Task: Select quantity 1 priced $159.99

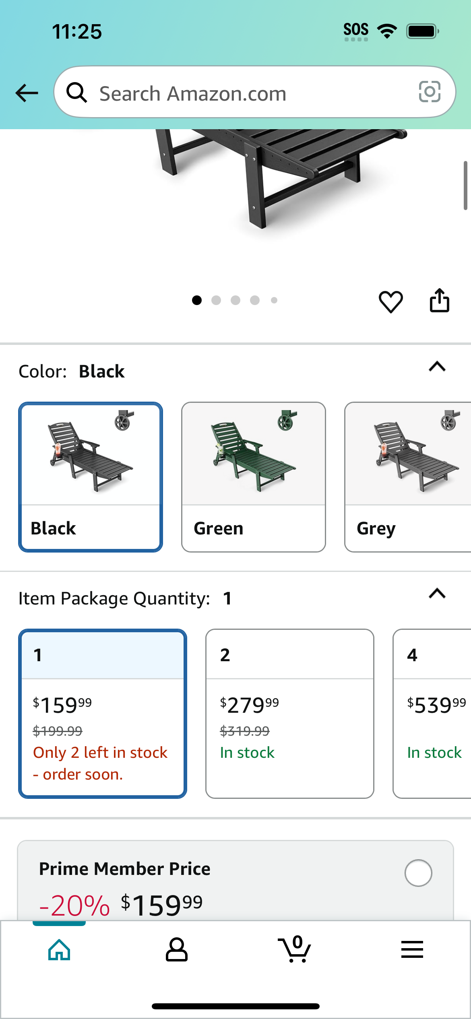Action: 103,714
